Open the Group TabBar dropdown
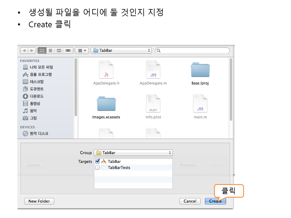Viewport: 291px width, 218px height. click(133, 153)
